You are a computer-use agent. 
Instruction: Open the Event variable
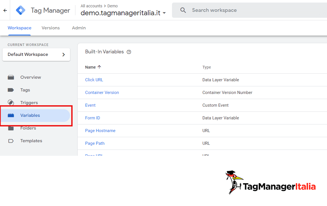(x=90, y=105)
